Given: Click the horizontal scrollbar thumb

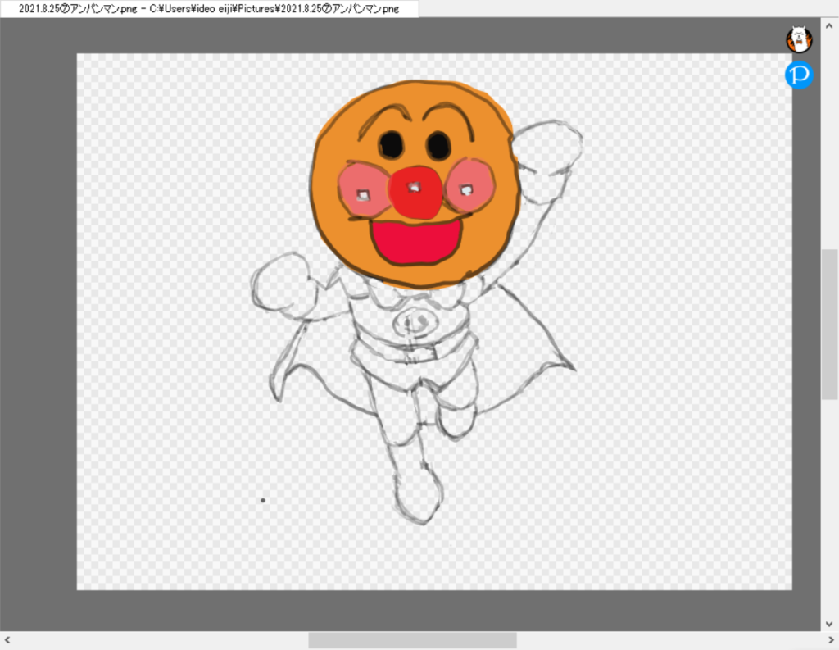Looking at the screenshot, I should coord(412,640).
